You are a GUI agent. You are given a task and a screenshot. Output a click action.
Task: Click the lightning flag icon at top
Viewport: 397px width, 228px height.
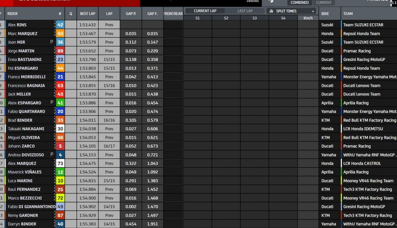271,1
